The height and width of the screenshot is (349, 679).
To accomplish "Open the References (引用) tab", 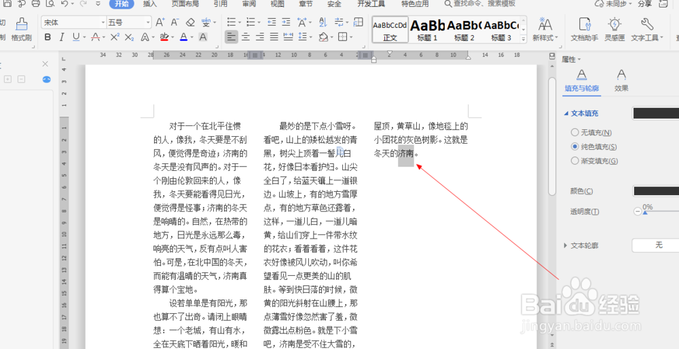I will point(221,4).
